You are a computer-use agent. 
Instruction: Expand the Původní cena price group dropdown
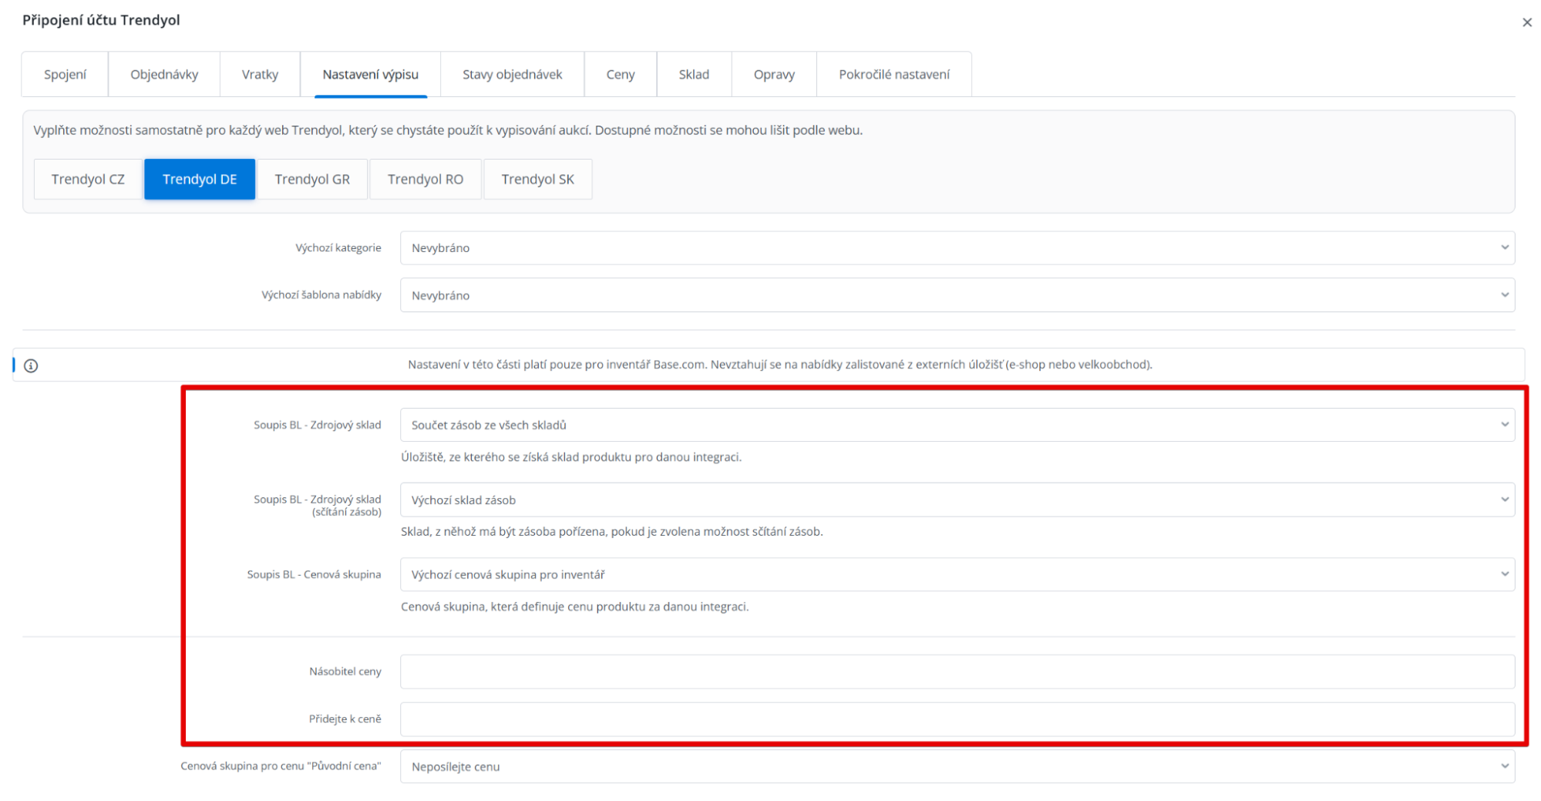pyautogui.click(x=957, y=766)
